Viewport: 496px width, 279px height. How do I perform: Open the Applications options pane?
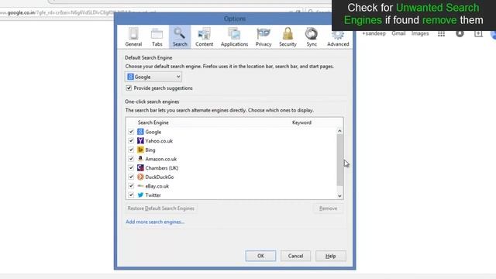click(234, 37)
